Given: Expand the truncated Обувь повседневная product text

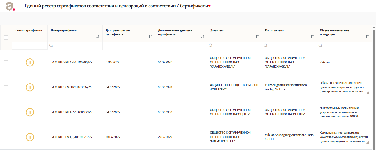Looking at the screenshot, I should pos(368,93).
